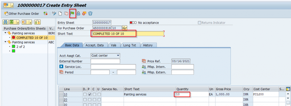Viewport: 291px width, 106px height.
Task: Toggle D checkbox in line 20
Action: [85, 100]
